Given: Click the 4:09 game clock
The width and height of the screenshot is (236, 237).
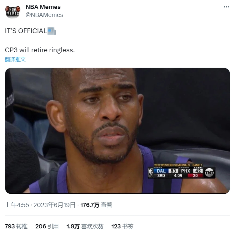Looking at the screenshot, I should (x=178, y=176).
